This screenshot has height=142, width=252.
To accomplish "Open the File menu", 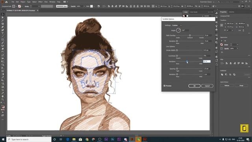I will 13,2.
